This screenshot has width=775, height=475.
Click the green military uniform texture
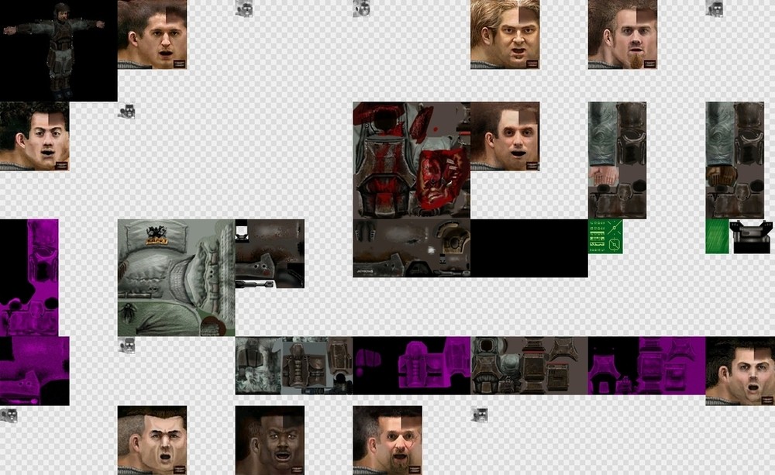pos(176,277)
